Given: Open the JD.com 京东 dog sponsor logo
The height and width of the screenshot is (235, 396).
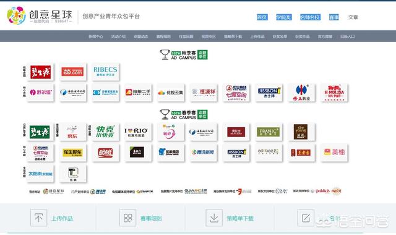Looking at the screenshot, I should (73, 132).
